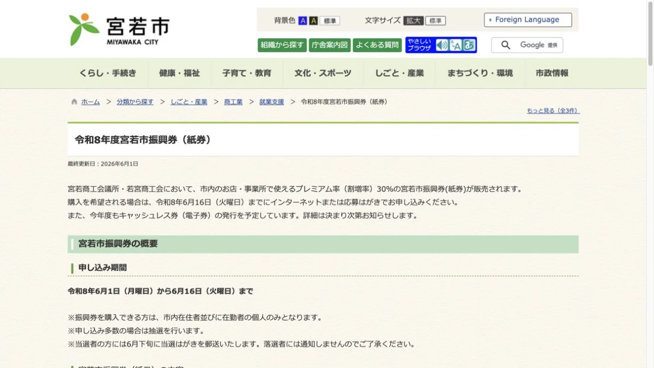Open くらし・手続き menu
The height and width of the screenshot is (368, 654).
tap(108, 73)
